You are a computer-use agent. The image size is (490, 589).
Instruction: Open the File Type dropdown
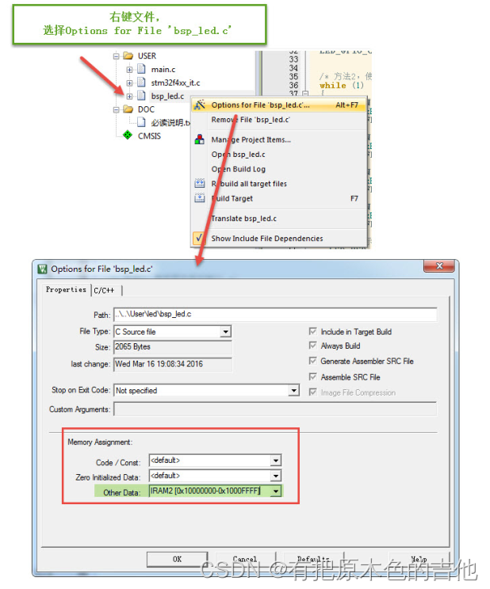(225, 331)
